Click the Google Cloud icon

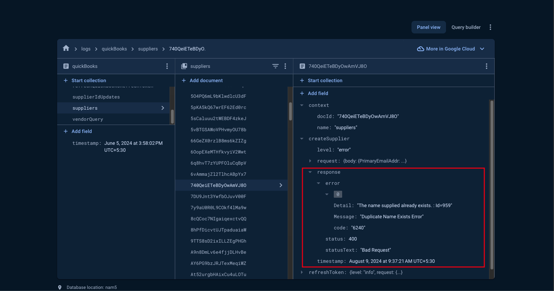pos(421,49)
